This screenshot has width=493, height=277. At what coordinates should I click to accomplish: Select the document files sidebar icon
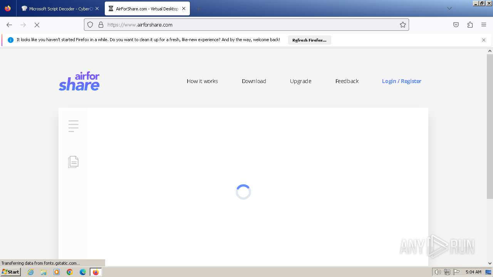tap(73, 162)
